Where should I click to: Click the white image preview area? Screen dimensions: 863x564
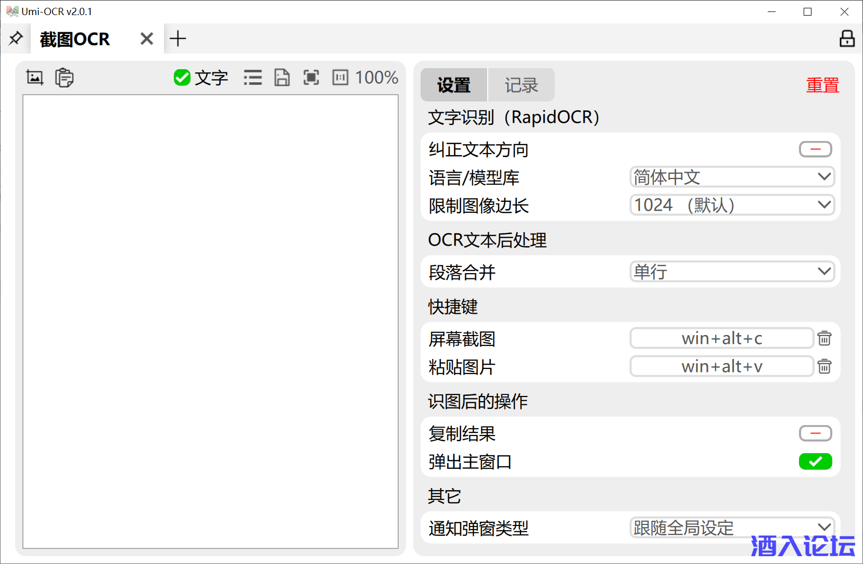210,322
